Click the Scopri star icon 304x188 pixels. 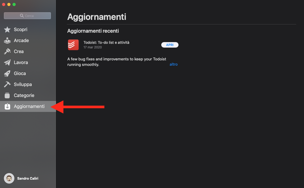tap(7, 30)
